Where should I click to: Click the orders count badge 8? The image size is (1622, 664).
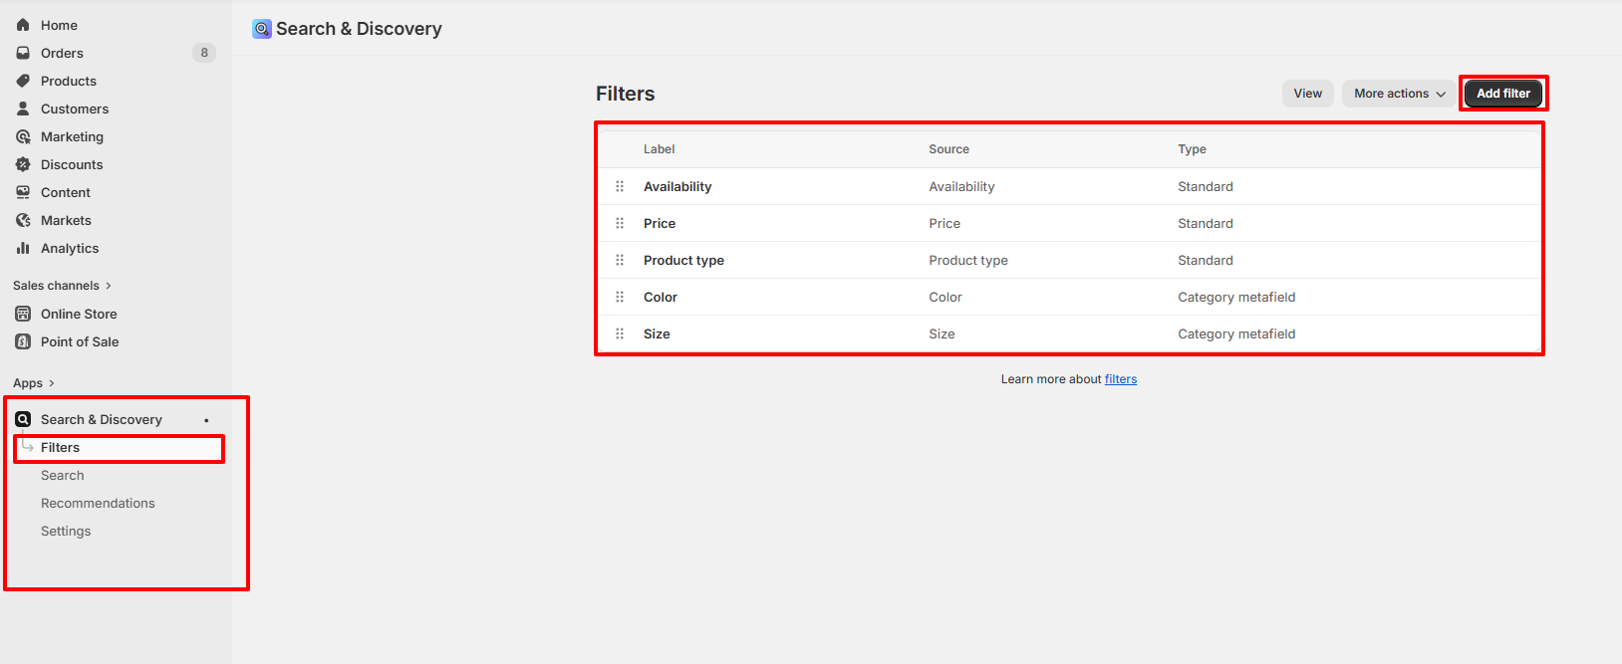(x=204, y=53)
